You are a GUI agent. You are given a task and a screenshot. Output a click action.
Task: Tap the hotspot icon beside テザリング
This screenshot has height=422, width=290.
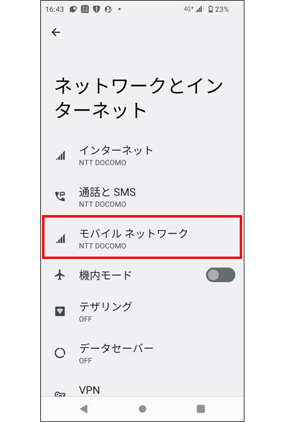pyautogui.click(x=60, y=312)
